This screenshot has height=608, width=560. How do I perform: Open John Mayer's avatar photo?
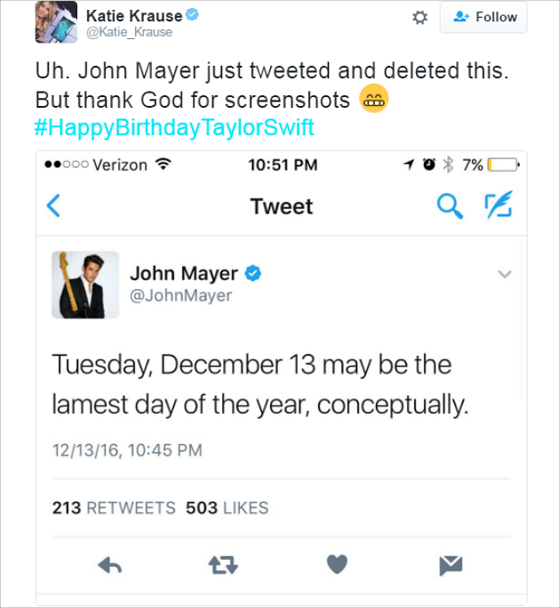pos(85,285)
